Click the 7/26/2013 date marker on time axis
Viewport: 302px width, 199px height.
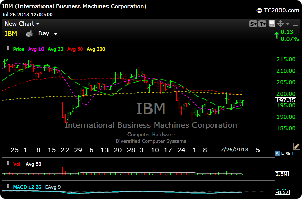(x=234, y=150)
